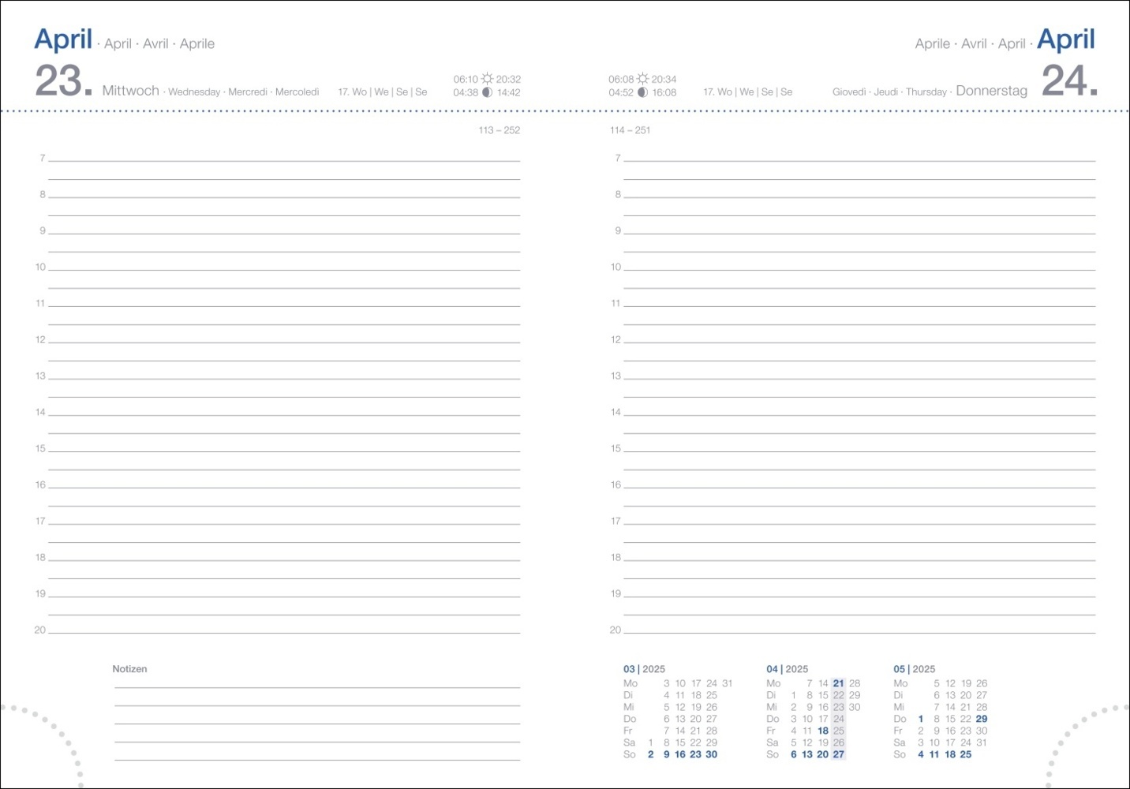Click the Italian weekday Giovedì
Image resolution: width=1130 pixels, height=789 pixels.
click(x=849, y=92)
